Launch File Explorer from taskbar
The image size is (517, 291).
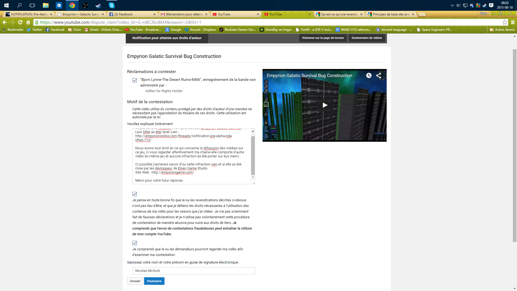pyautogui.click(x=46, y=5)
